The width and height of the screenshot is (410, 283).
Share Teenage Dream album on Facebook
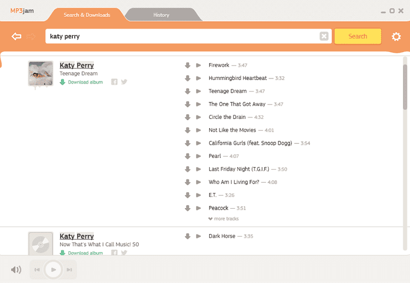pos(114,82)
